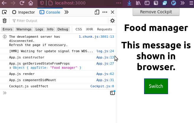Image resolution: width=194 pixels, height=123 pixels.
Task: Click the browser forward arrow
Action: (x=13, y=3)
